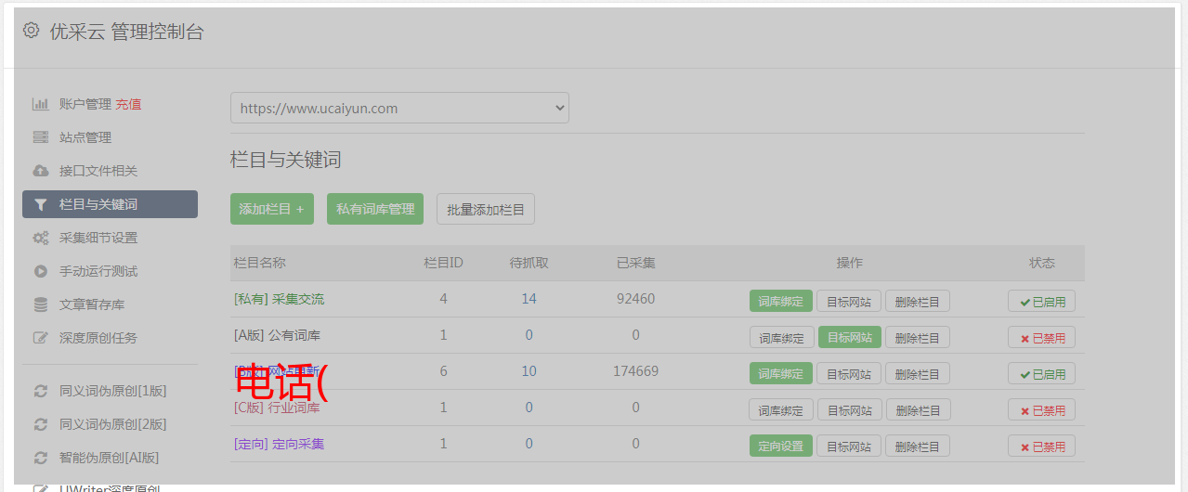Click the cloud upload icon for 接口文件相关
The height and width of the screenshot is (492, 1188).
point(41,171)
